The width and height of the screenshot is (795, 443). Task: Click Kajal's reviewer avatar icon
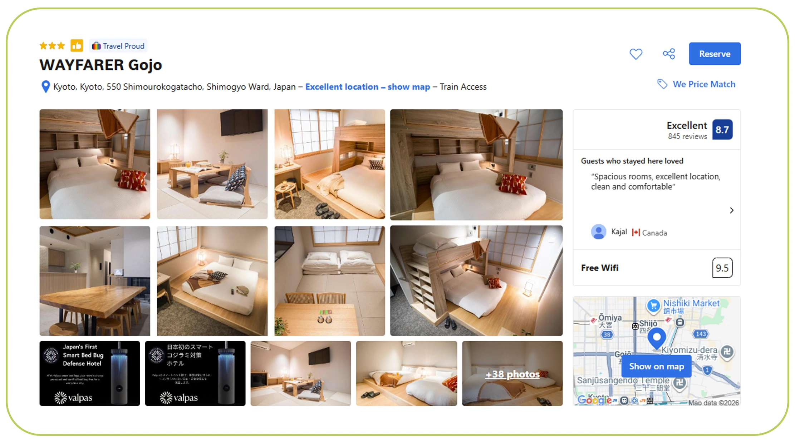(598, 232)
